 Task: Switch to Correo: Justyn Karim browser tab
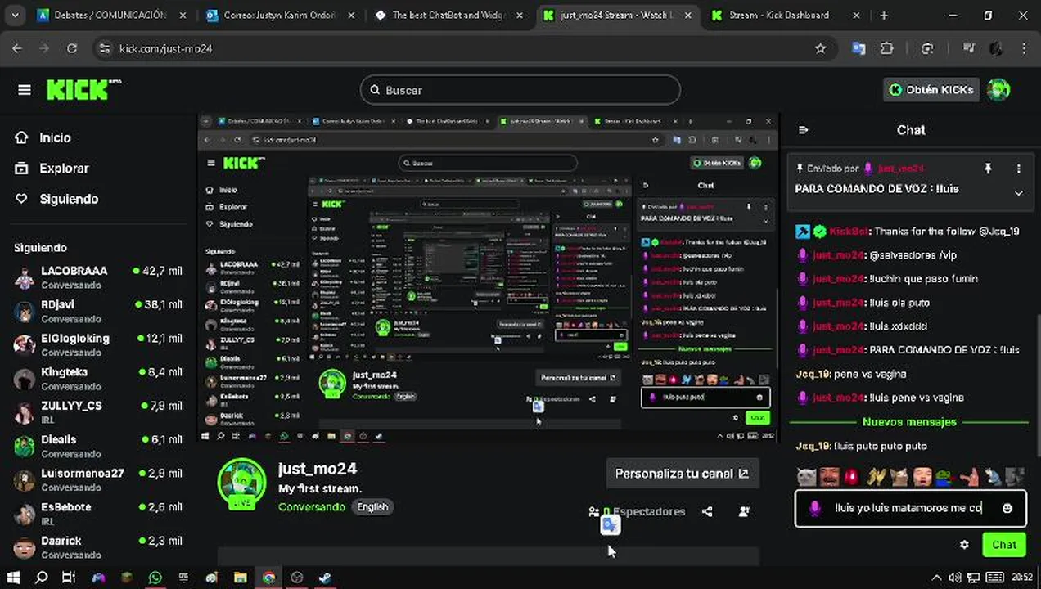click(x=278, y=15)
